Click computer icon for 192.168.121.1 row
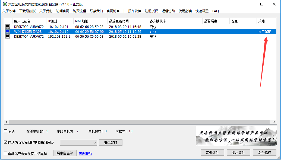Screen dimensions: 281x160 [8, 37]
